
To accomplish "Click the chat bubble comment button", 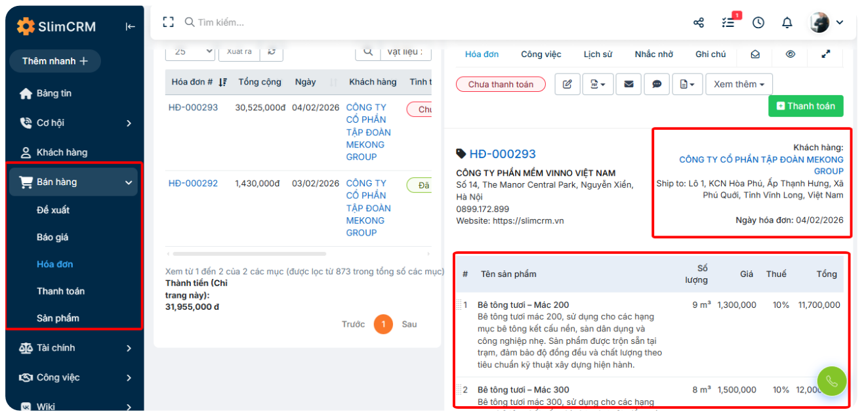I will tap(657, 84).
